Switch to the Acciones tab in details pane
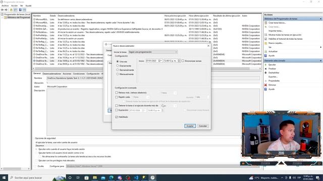 pyautogui.click(x=67, y=74)
